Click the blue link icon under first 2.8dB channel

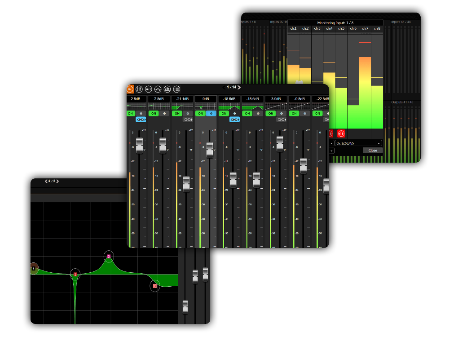[x=141, y=120]
